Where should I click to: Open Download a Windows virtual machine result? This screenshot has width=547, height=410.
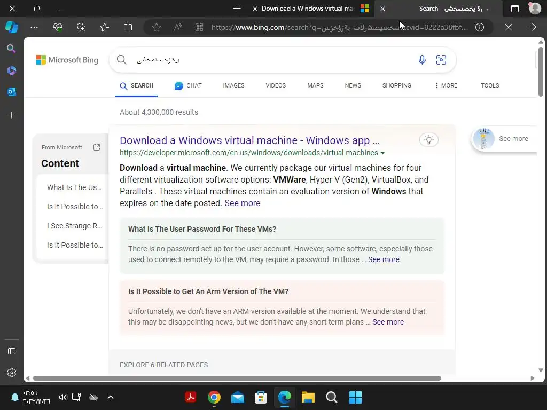(x=249, y=140)
